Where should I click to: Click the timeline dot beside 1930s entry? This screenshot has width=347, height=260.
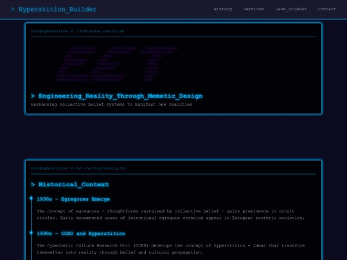pos(31,198)
